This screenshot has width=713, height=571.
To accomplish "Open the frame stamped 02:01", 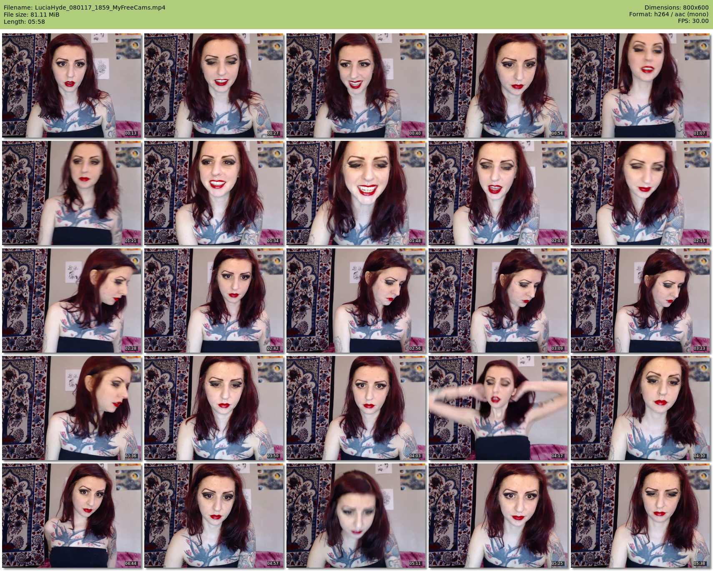I will pyautogui.click(x=498, y=193).
